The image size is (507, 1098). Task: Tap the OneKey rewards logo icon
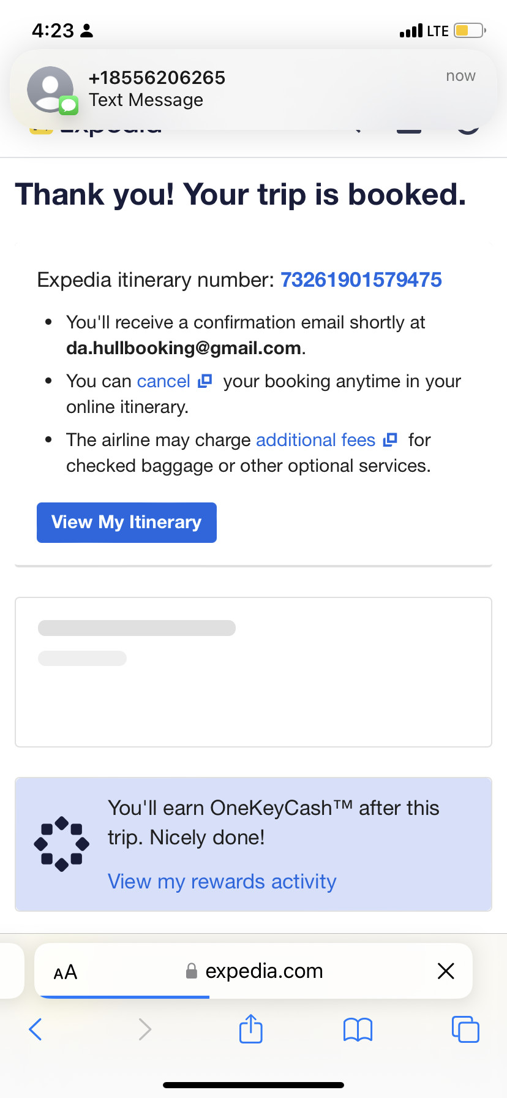[62, 844]
